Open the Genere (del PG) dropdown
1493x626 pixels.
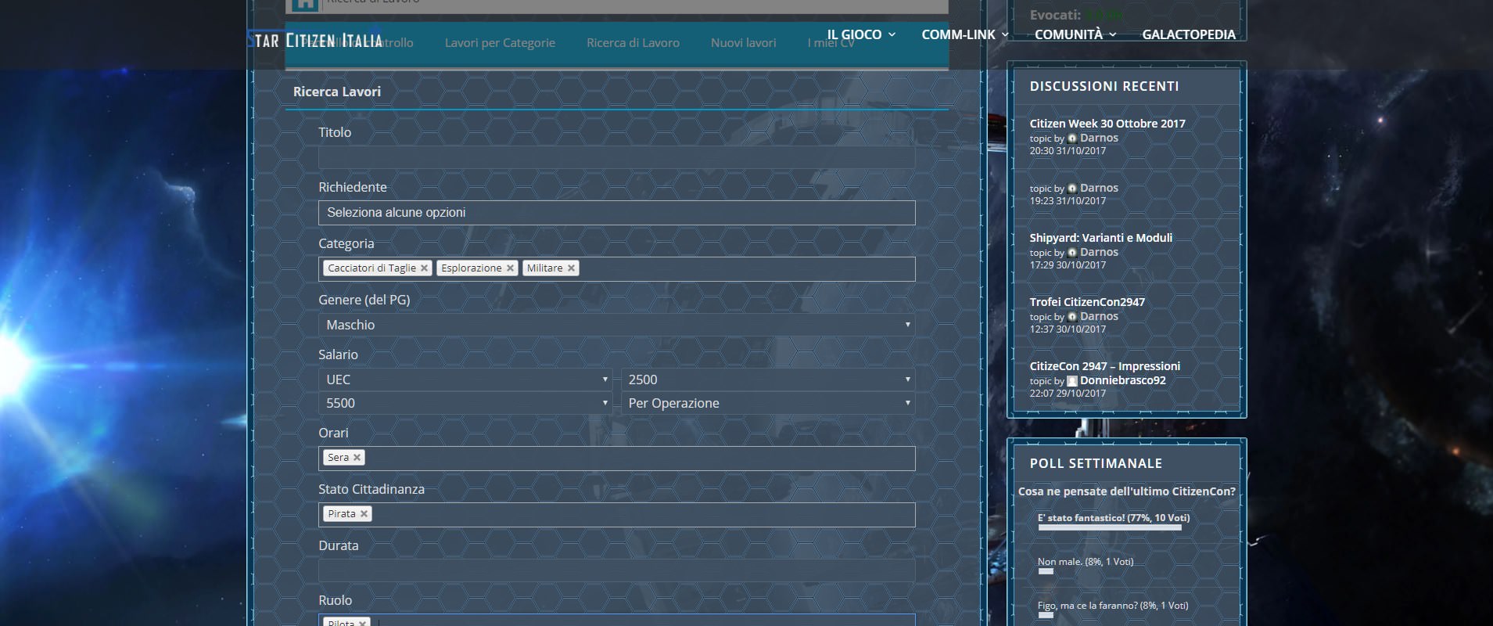click(x=616, y=325)
